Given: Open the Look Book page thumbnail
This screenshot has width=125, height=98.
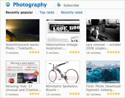Looking at the screenshot, I should (x=63, y=30).
